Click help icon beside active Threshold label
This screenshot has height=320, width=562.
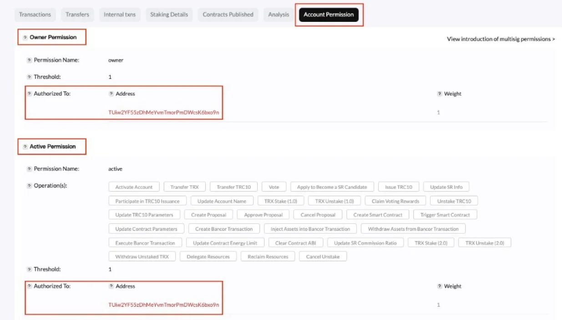pyautogui.click(x=30, y=270)
